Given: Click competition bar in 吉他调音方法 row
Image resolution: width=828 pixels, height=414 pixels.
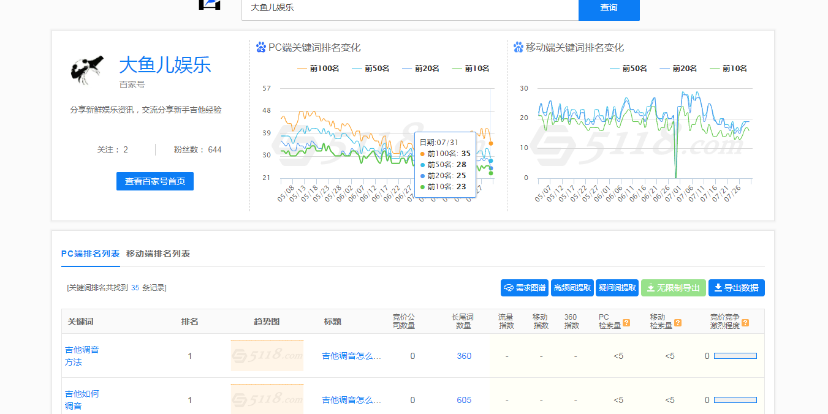Looking at the screenshot, I should pos(735,356).
